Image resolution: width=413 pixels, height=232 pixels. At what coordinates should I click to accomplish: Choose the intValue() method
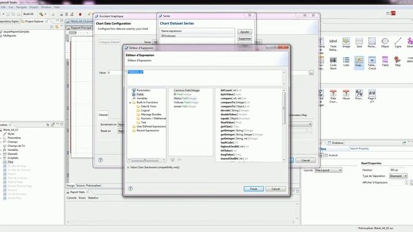[x=228, y=150]
